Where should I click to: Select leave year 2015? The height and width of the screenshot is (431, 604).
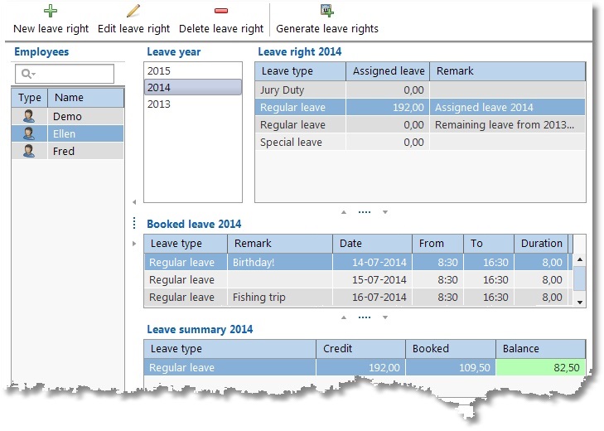point(193,71)
